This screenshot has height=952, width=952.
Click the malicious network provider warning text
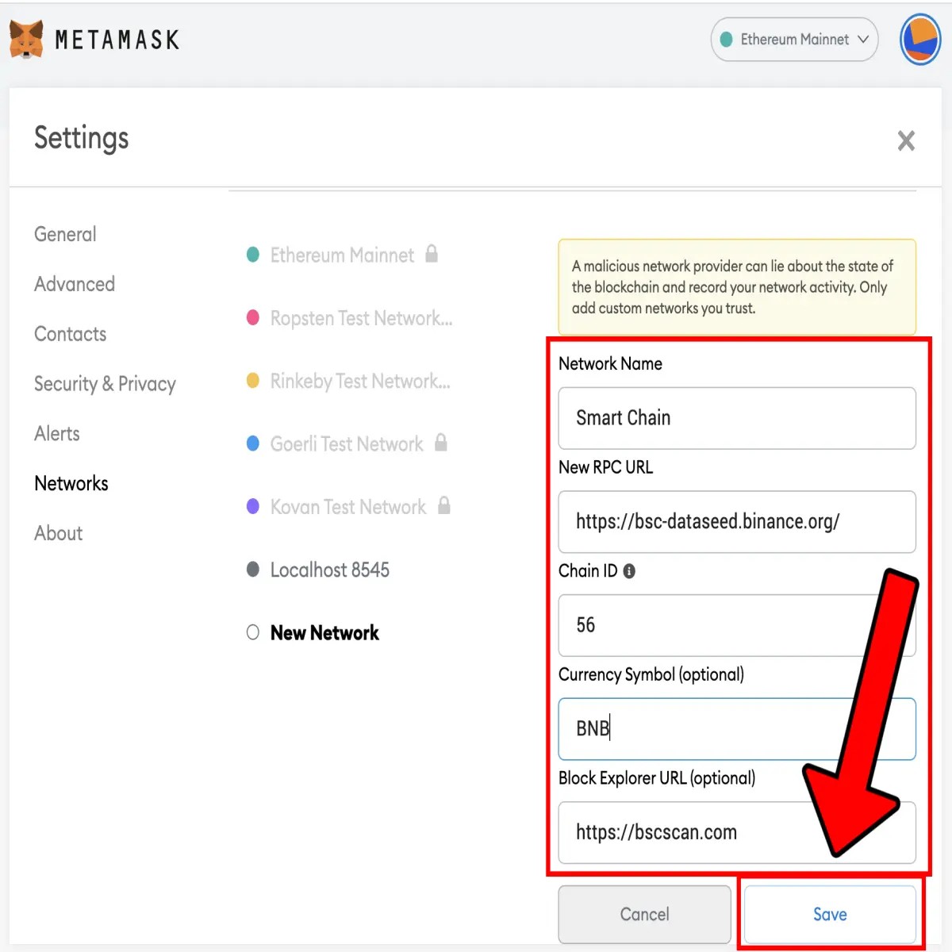click(x=732, y=287)
